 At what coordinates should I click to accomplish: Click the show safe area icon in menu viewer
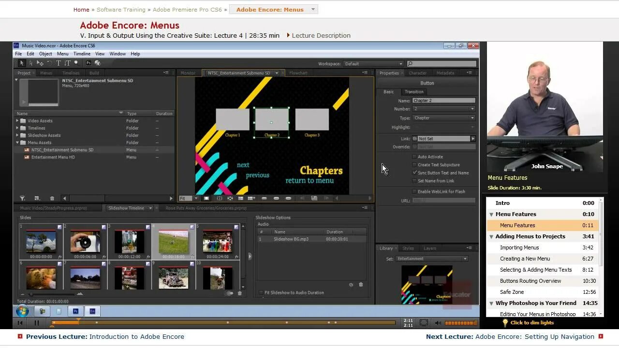(219, 198)
